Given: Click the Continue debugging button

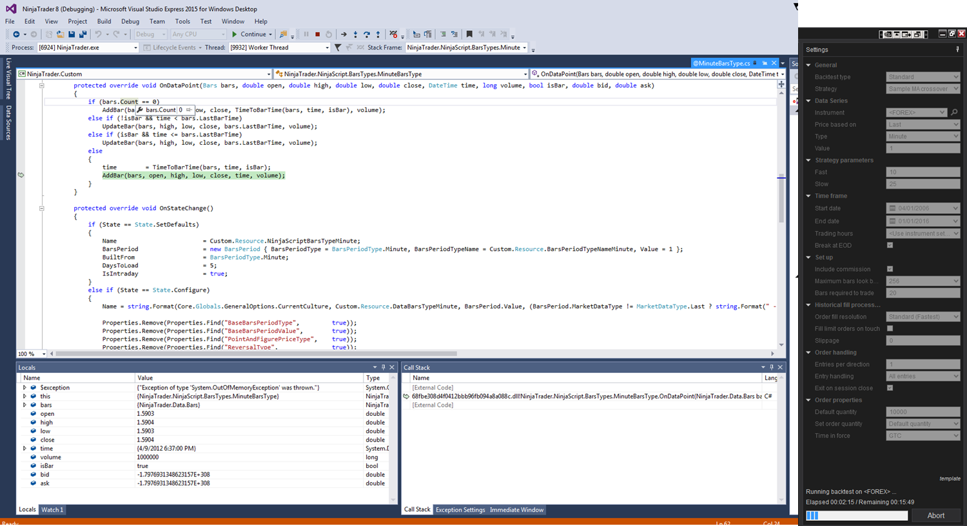Looking at the screenshot, I should 249,34.
